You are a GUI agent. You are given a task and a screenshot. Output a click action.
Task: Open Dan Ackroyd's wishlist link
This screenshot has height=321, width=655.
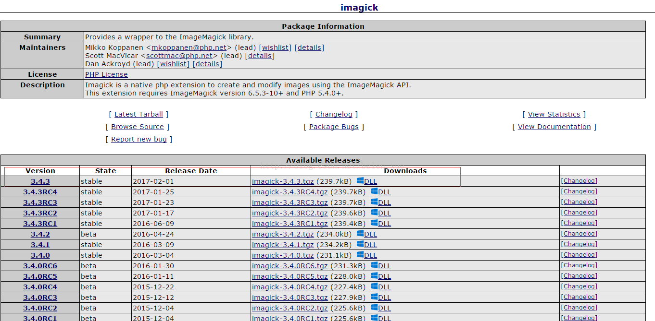(174, 64)
